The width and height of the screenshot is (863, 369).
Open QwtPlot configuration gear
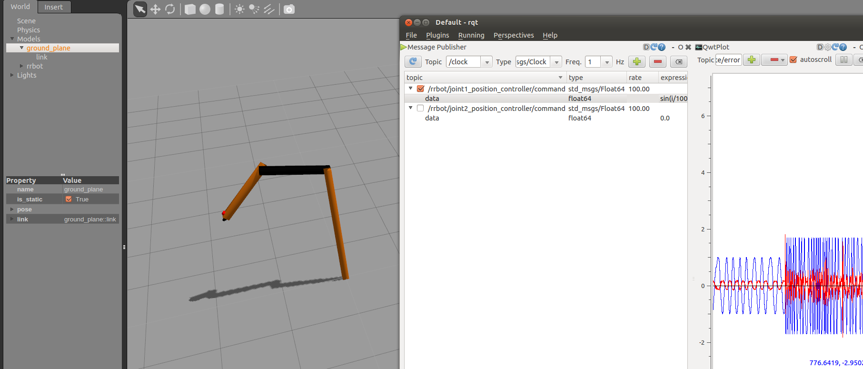coord(828,47)
